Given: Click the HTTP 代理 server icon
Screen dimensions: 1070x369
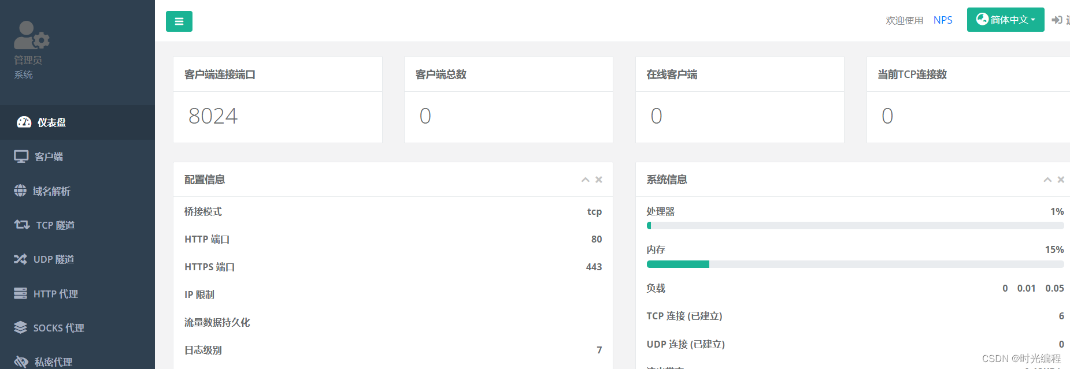Looking at the screenshot, I should coord(20,293).
